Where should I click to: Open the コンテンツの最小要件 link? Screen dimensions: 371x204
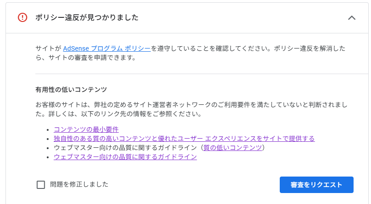[86, 129]
